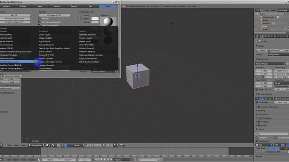Viewport: 289px width, 162px height.
Task: Select the World item in outliner
Action: (266, 20)
